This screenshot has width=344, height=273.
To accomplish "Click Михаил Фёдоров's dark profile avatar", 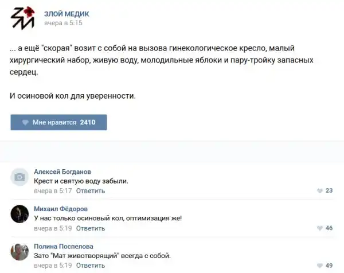I will click(20, 214).
